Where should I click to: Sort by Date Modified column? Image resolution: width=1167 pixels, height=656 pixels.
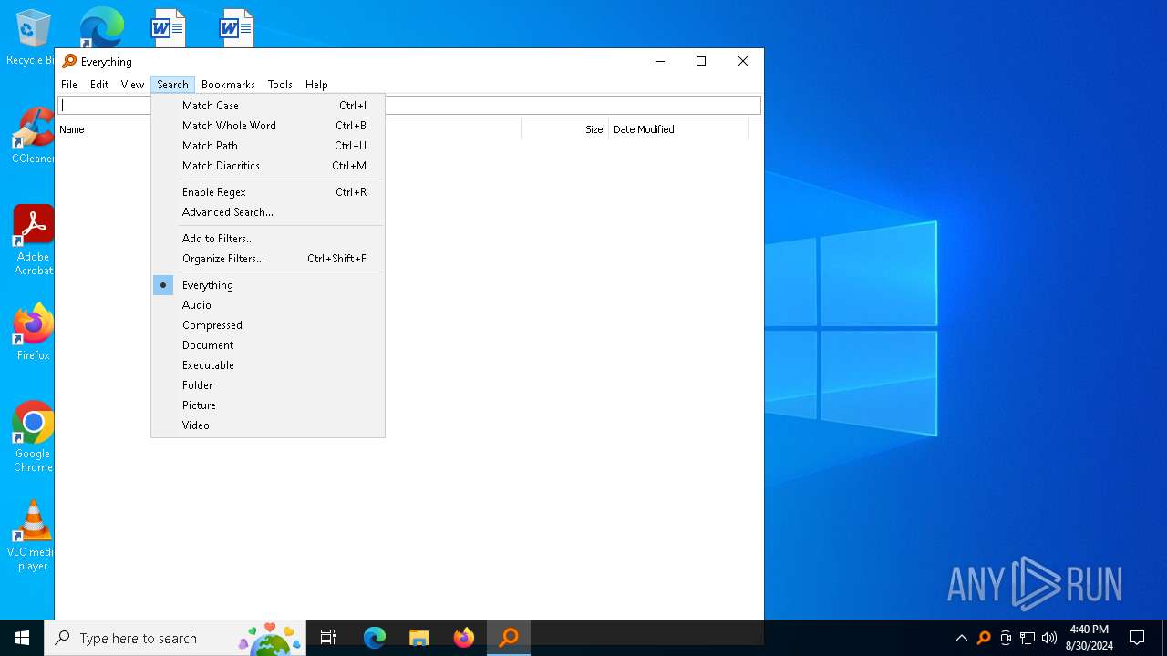[x=677, y=129]
